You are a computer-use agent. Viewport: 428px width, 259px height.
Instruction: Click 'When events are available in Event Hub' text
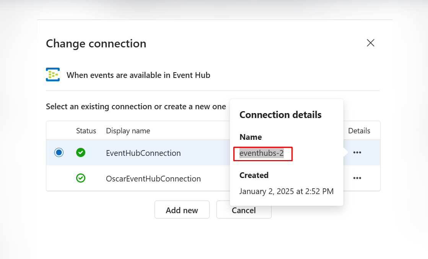(x=138, y=75)
